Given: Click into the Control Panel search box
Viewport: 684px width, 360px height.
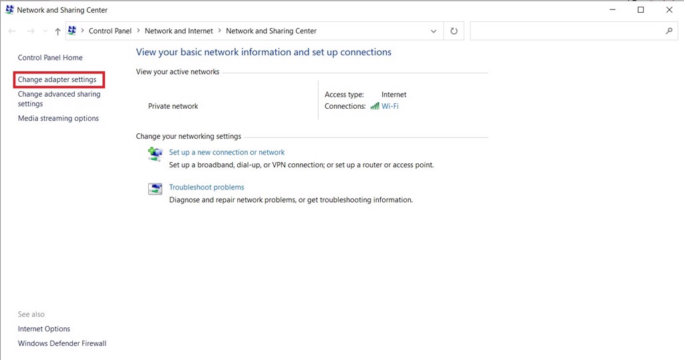Looking at the screenshot, I should pos(573,31).
